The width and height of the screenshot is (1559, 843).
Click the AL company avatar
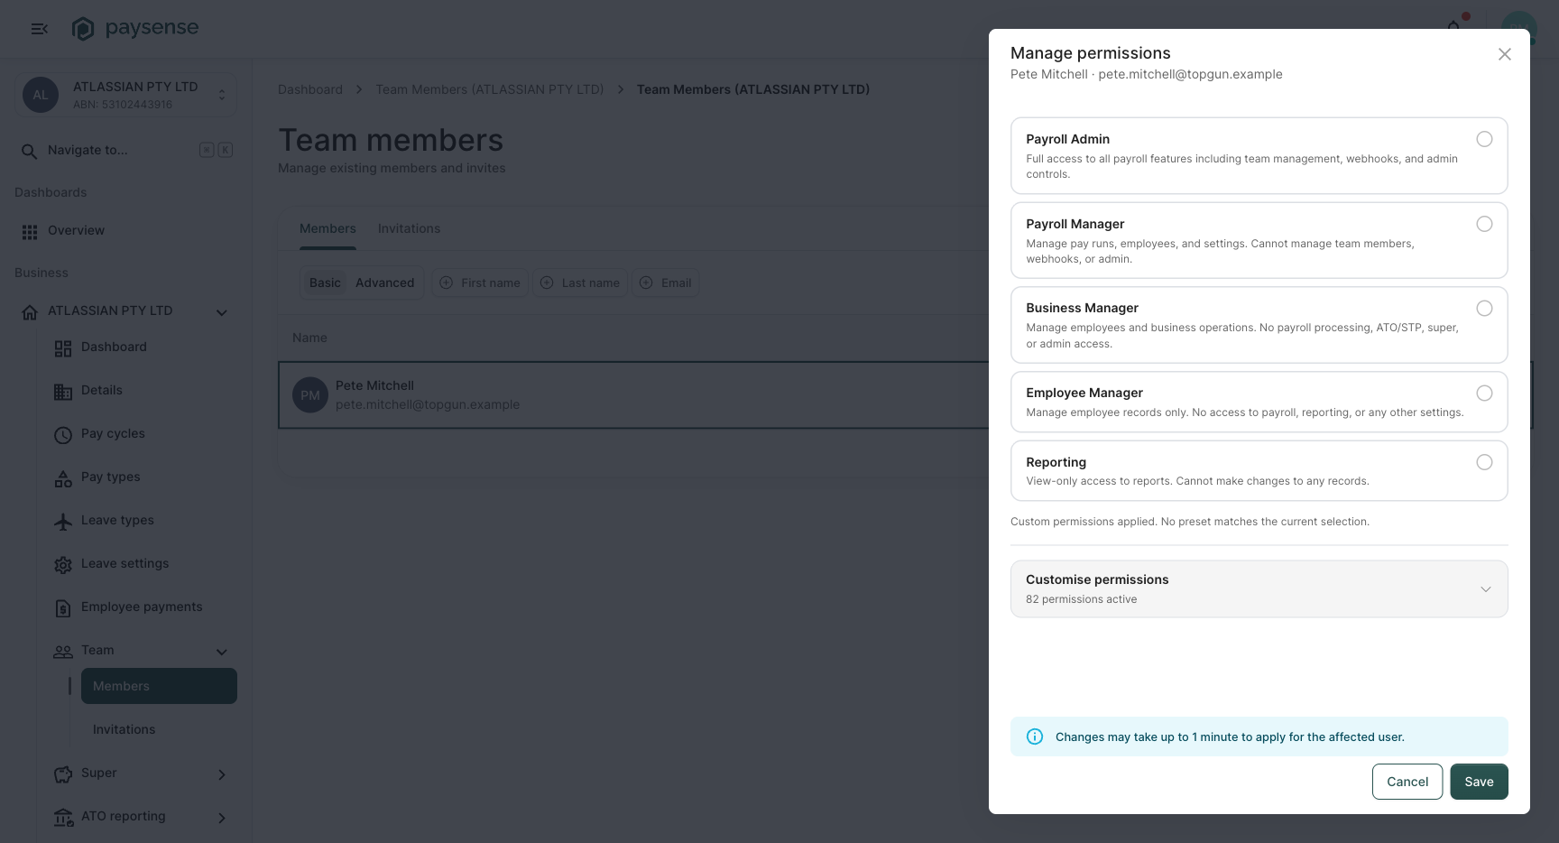[x=41, y=95]
